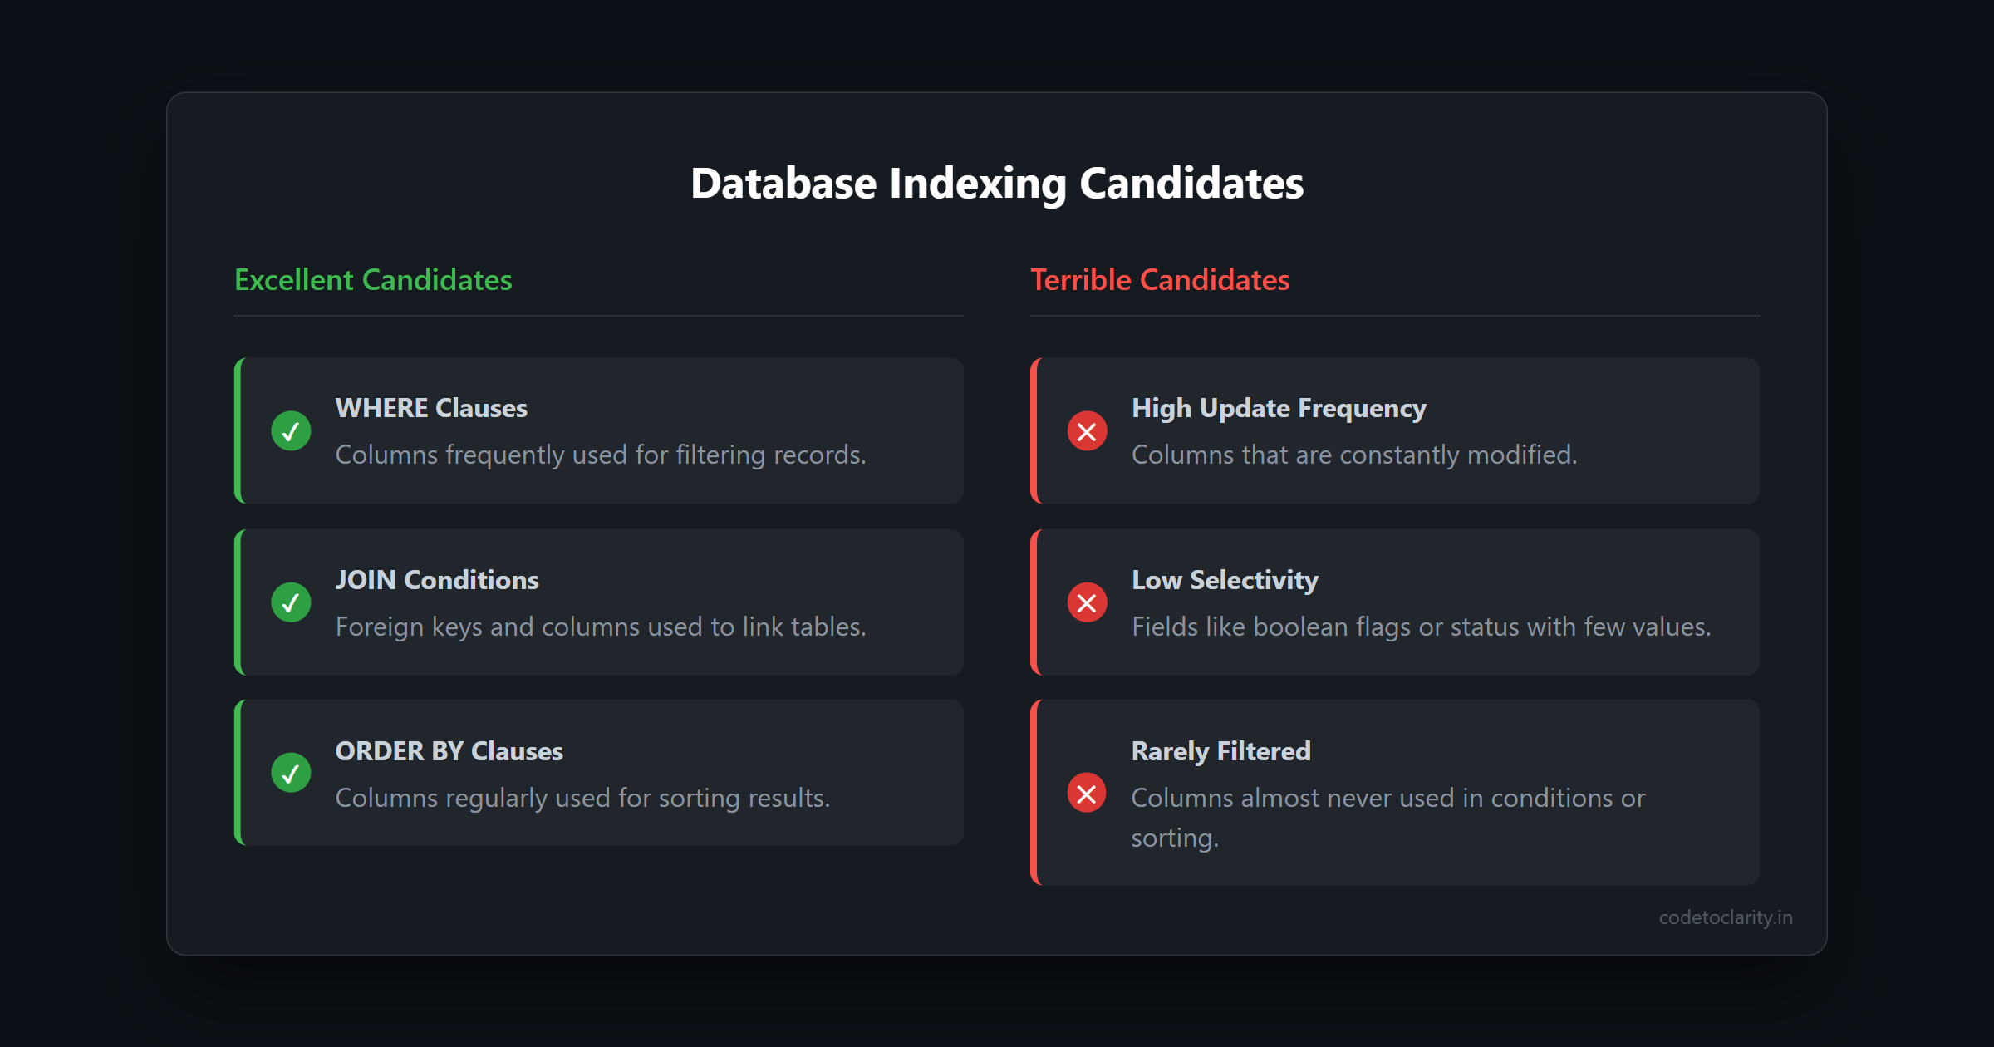Click the green checkmark beside JOIN Conditions
1994x1047 pixels.
point(291,602)
